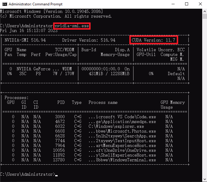Click PID 13780 in the process list
The height and width of the screenshot is (182, 207).
click(x=59, y=160)
